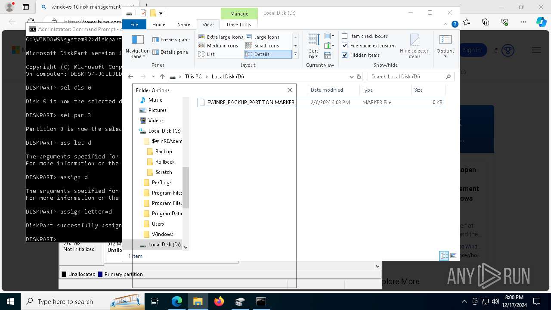This screenshot has width=551, height=310.
Task: Open Command Prompt from the taskbar
Action: tap(261, 301)
